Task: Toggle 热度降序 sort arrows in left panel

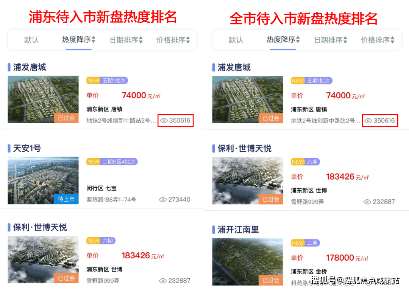Action: point(94,40)
